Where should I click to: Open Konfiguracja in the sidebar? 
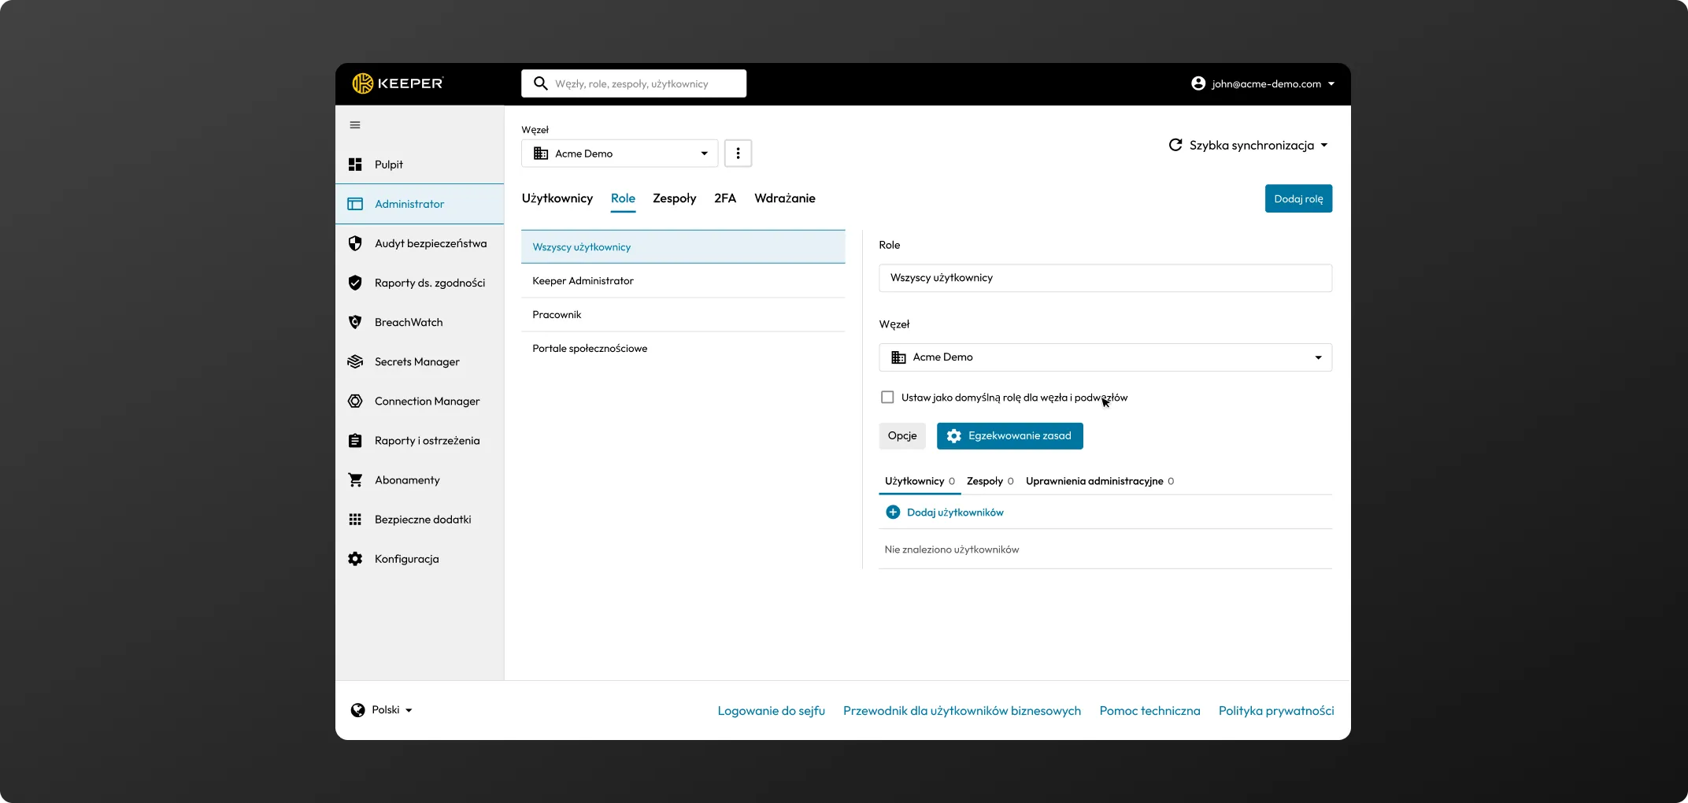pyautogui.click(x=420, y=559)
